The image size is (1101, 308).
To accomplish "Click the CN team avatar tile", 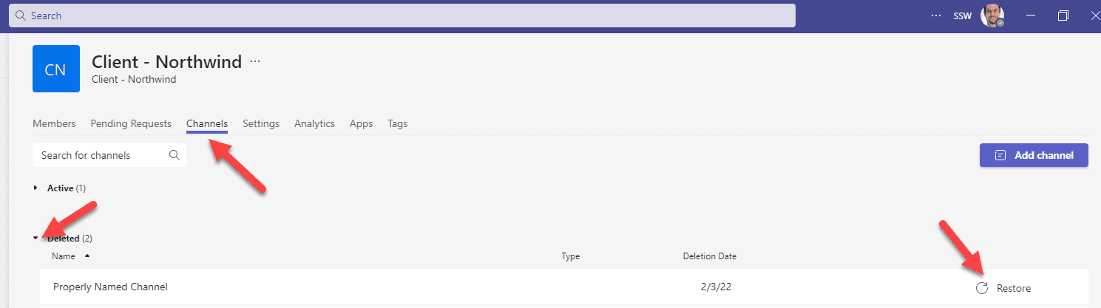I will coord(56,69).
